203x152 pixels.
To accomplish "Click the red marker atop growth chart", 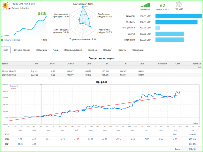I will coord(41,85).
